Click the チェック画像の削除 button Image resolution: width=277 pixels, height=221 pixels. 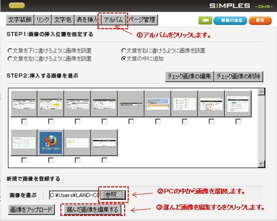pos(238,76)
